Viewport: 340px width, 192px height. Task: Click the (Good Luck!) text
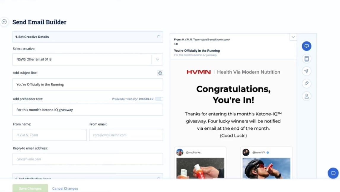[233, 136]
